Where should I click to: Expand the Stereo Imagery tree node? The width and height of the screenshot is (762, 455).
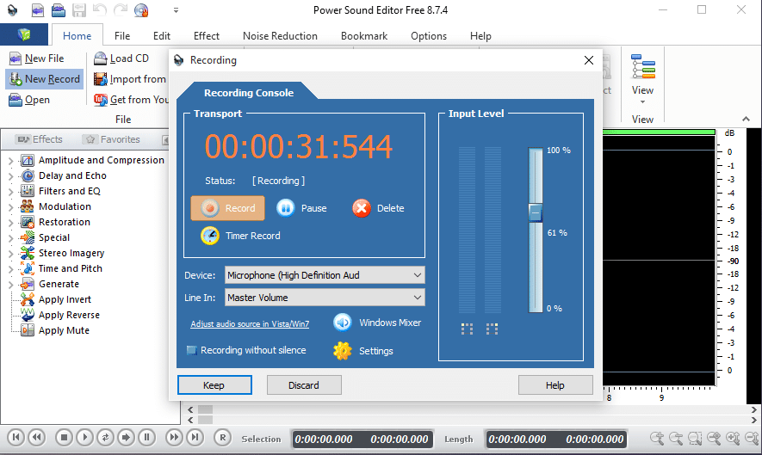[10, 254]
